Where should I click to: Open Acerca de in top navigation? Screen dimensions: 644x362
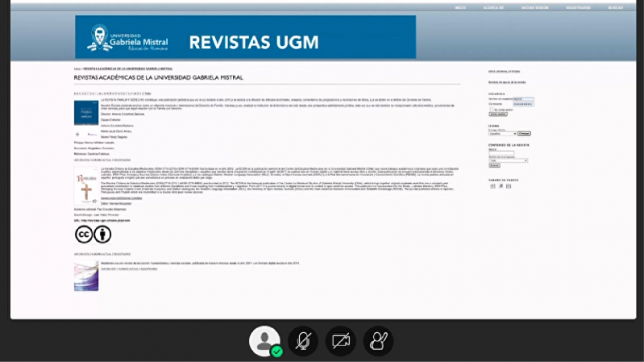(493, 8)
